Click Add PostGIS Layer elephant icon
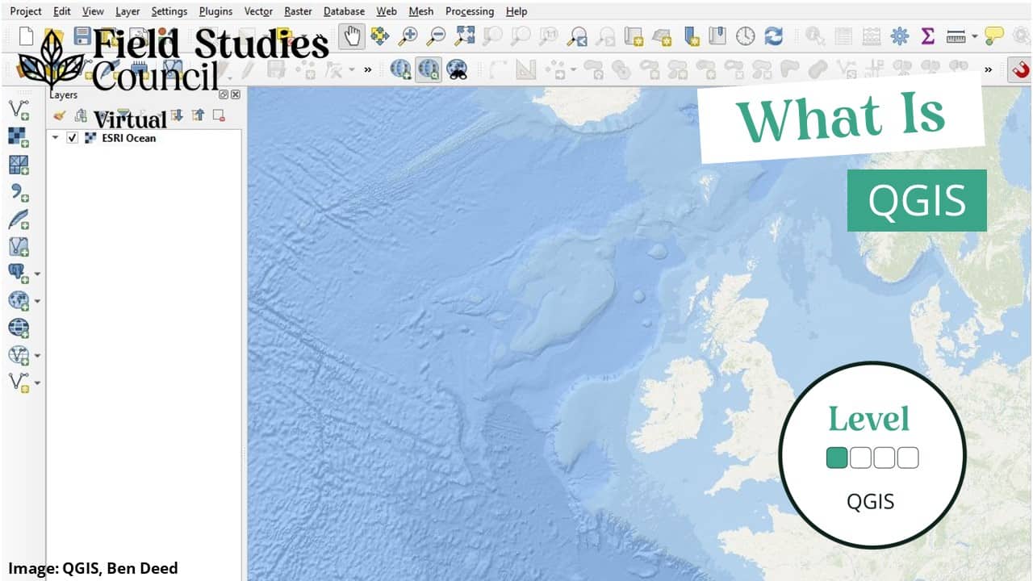Viewport: 1033px width, 581px height. [19, 274]
